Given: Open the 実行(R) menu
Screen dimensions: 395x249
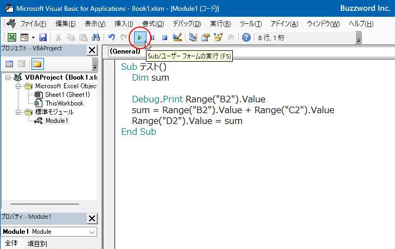Looking at the screenshot, I should click(220, 24).
